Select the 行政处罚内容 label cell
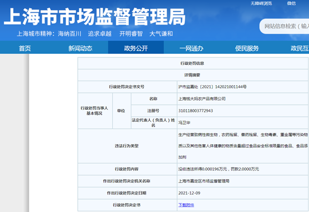Screen dimensions: 309x212 point(127,169)
